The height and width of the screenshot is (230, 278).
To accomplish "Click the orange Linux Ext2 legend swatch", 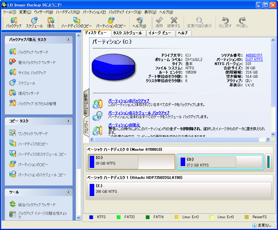I will click(176, 217).
